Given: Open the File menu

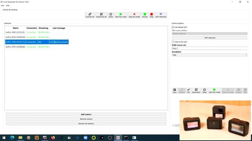Looking at the screenshot, I should tap(3, 5).
